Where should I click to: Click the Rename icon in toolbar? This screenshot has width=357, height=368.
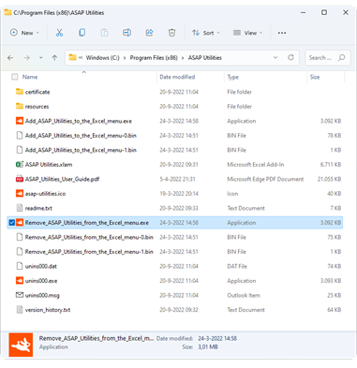[x=126, y=33]
